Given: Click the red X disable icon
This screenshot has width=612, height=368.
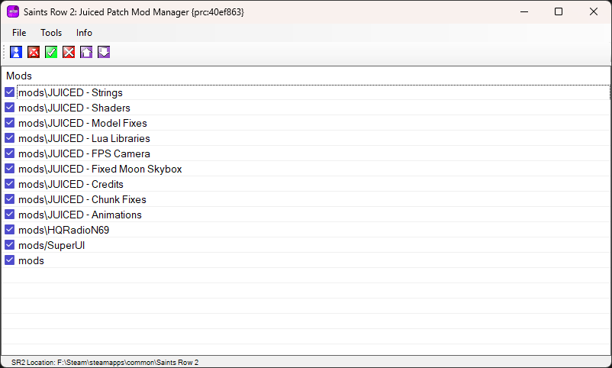Looking at the screenshot, I should point(69,52).
